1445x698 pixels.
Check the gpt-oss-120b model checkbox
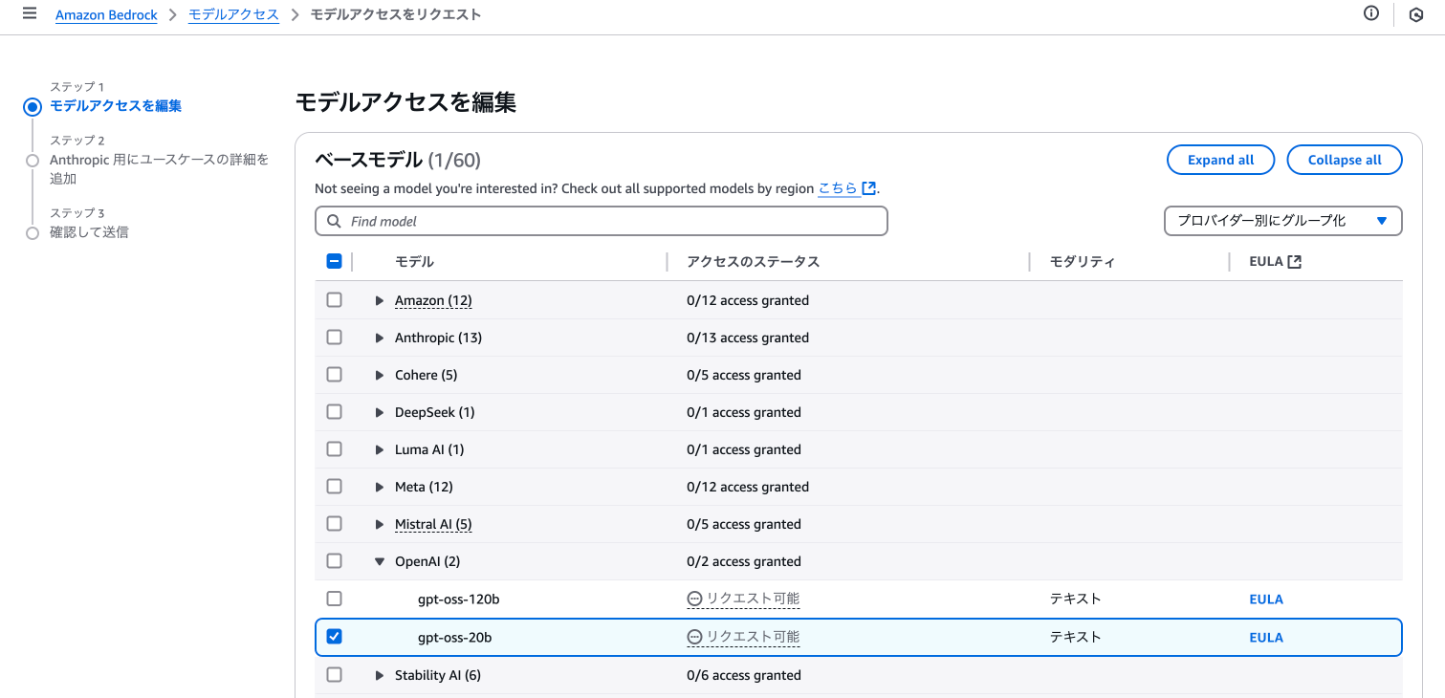(334, 599)
